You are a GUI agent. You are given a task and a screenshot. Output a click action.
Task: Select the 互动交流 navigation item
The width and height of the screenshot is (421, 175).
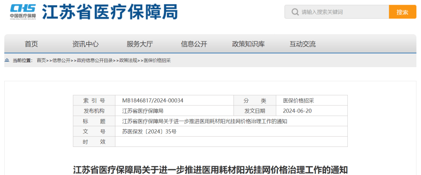(x=302, y=44)
